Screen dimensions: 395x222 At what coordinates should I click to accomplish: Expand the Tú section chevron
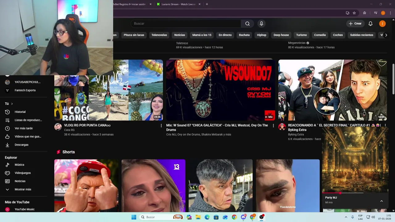[12, 104]
